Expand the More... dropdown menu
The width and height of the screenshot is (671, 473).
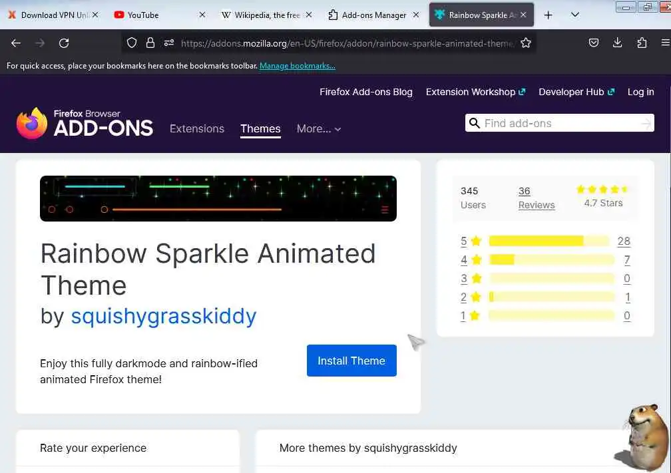319,129
